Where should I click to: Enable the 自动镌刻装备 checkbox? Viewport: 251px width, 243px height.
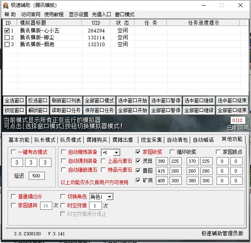tap(64, 161)
